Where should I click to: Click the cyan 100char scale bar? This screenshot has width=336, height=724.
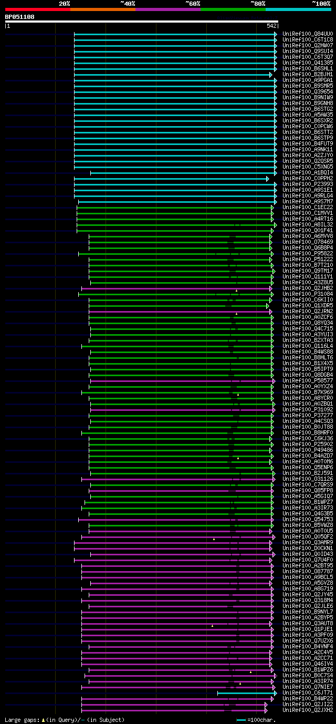pyautogui.click(x=241, y=720)
